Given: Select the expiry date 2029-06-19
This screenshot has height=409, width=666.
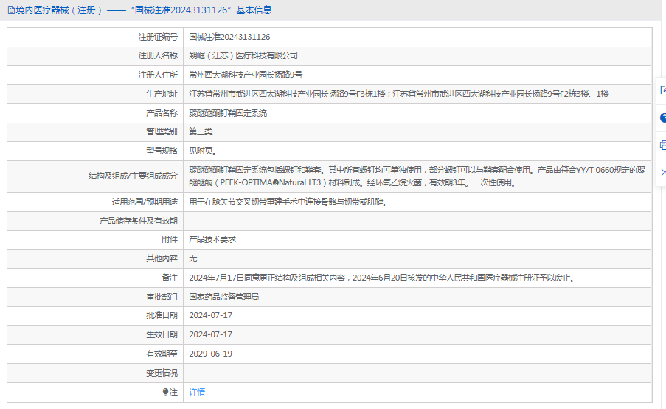Looking at the screenshot, I should 211,354.
